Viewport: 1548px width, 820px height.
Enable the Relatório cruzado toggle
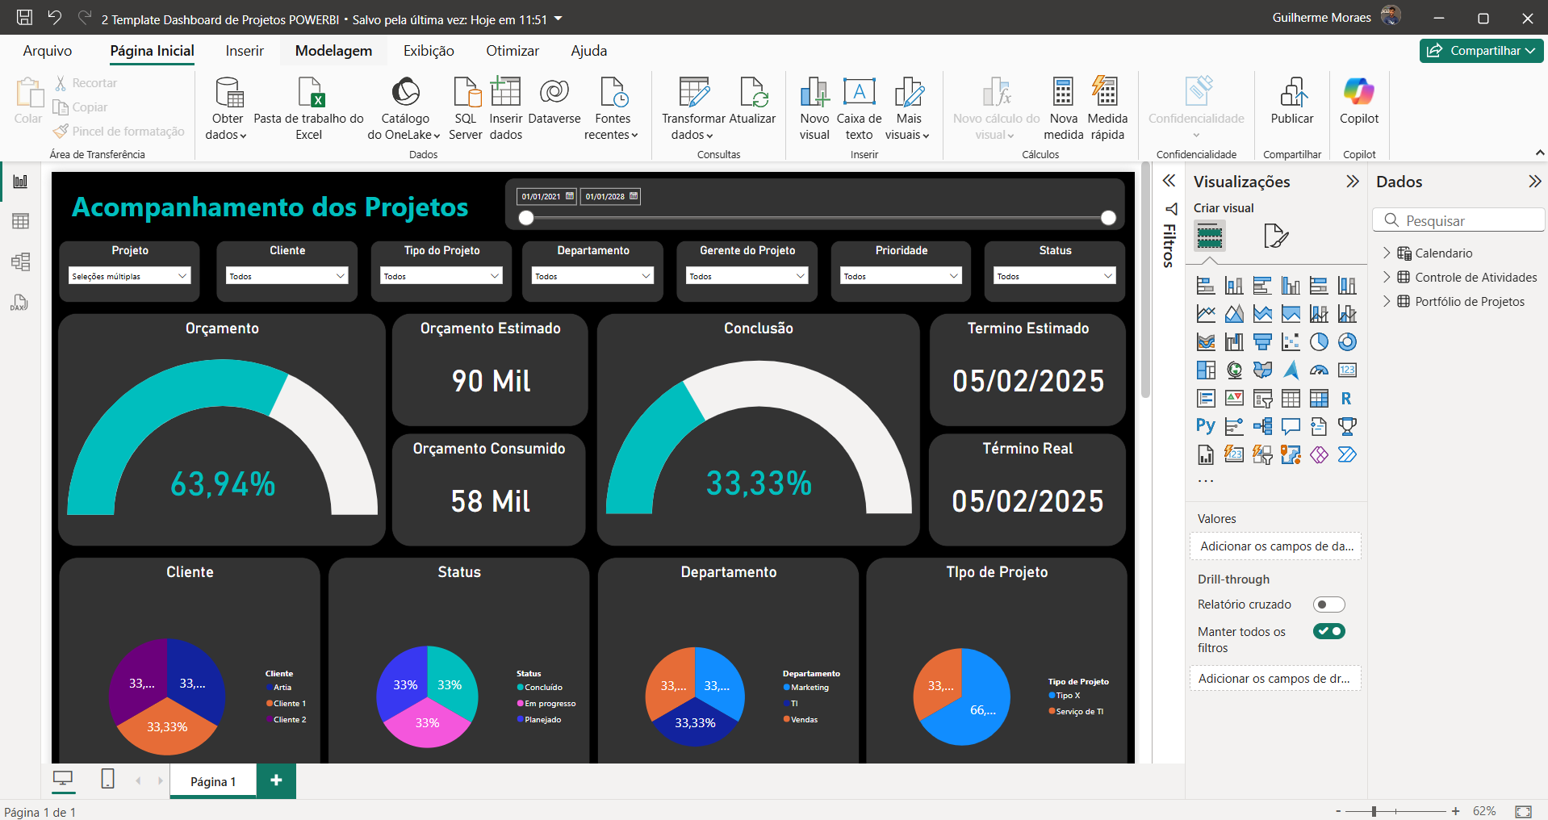tap(1328, 605)
